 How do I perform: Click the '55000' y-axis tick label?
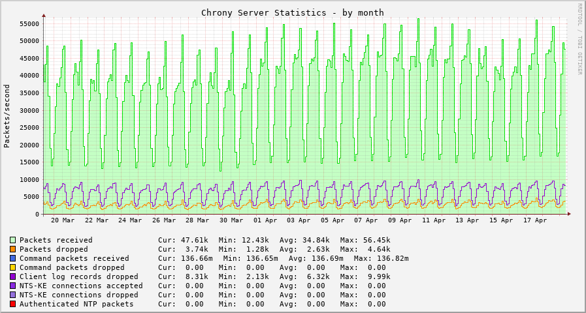[29, 23]
